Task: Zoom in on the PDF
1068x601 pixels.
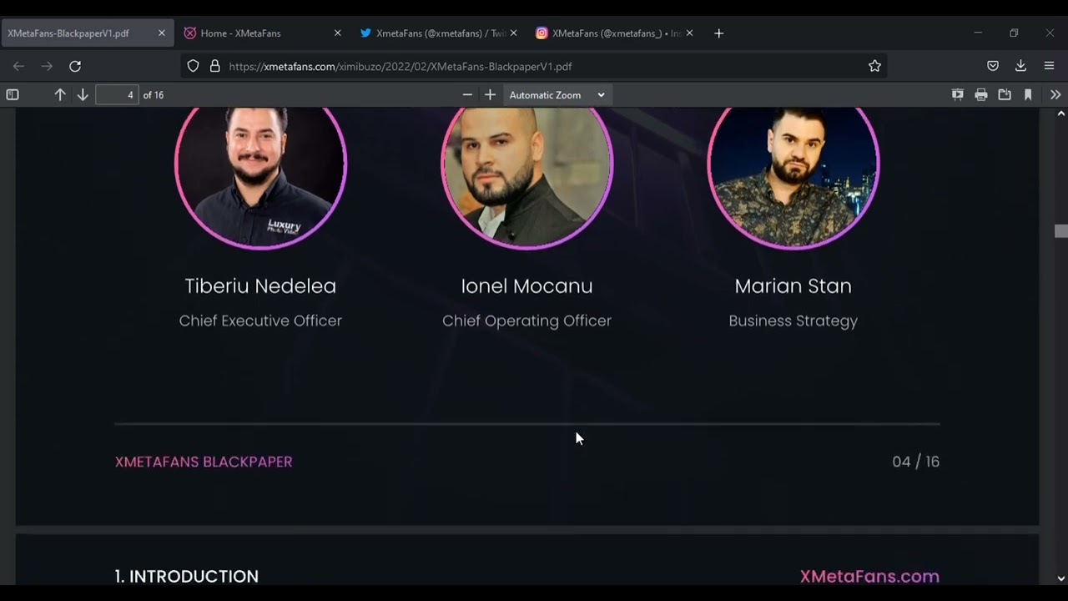Action: (490, 95)
